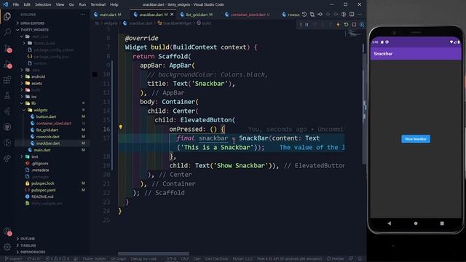Expand the assets folder
The image size is (466, 262).
pyautogui.click(x=36, y=83)
